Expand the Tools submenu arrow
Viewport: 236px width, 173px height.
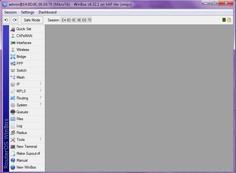click(41, 139)
